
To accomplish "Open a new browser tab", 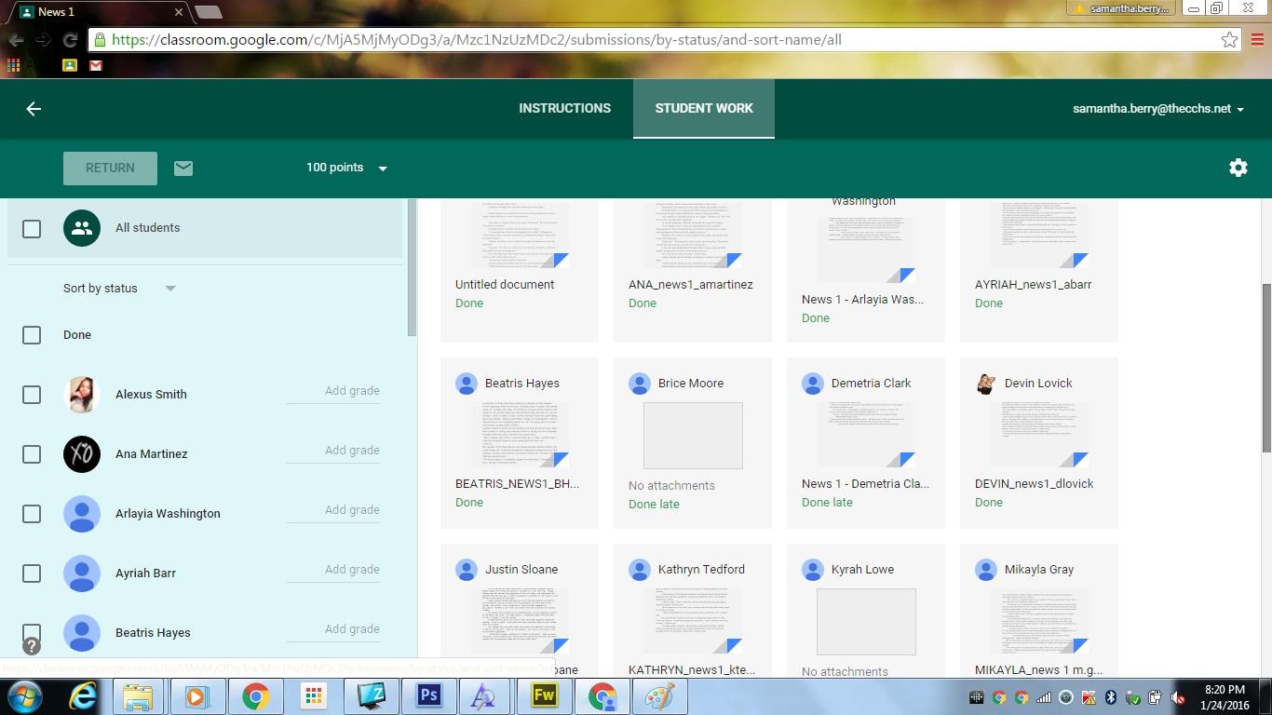I will 208,12.
